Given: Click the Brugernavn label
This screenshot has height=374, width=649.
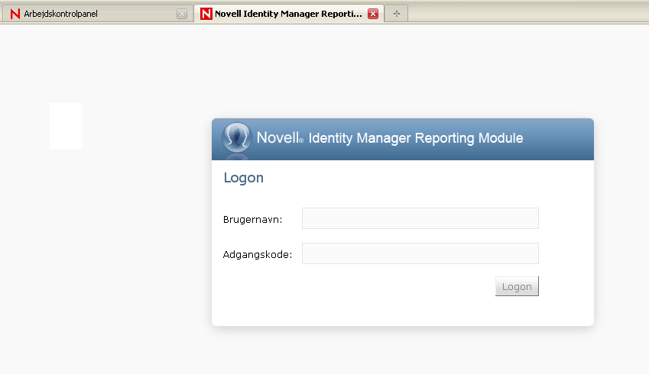Looking at the screenshot, I should point(252,220).
